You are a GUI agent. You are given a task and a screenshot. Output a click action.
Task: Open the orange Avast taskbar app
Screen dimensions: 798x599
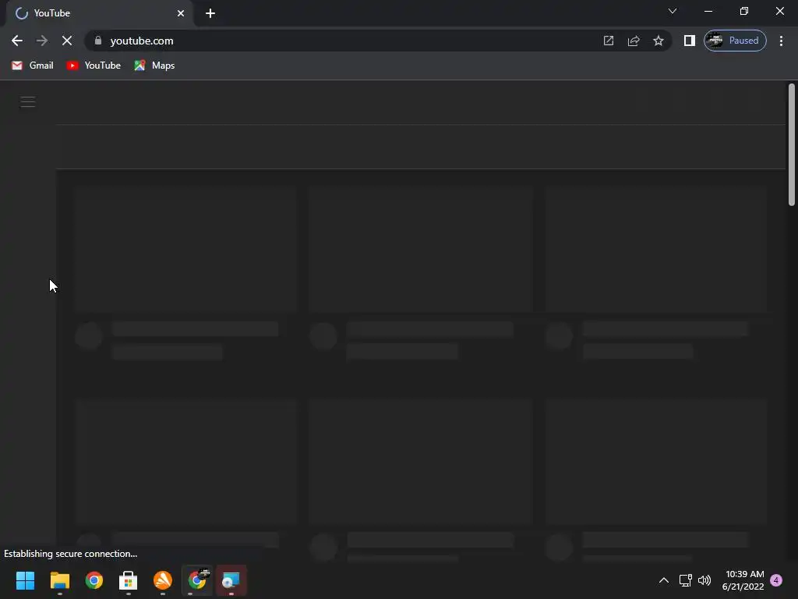pos(163,580)
